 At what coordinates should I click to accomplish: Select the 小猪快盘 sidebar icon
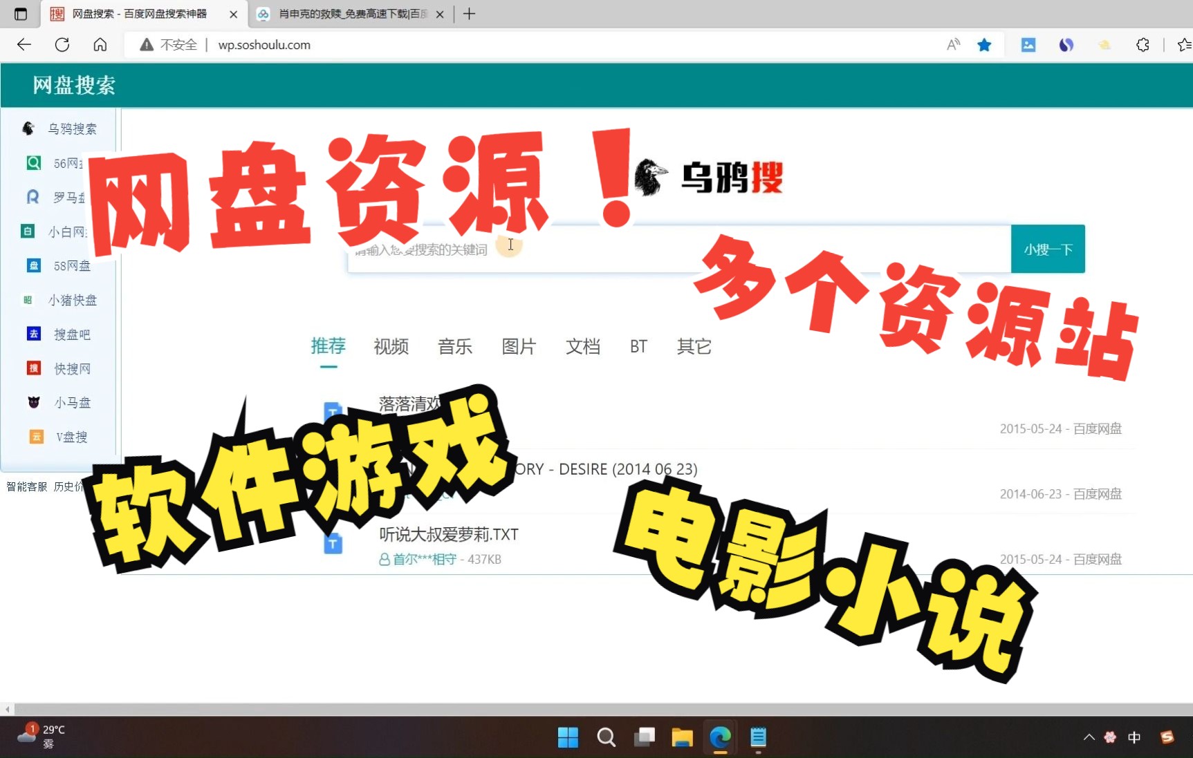28,300
